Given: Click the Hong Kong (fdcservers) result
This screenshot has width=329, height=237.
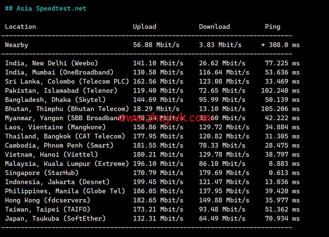Looking at the screenshot, I should click(47, 200).
